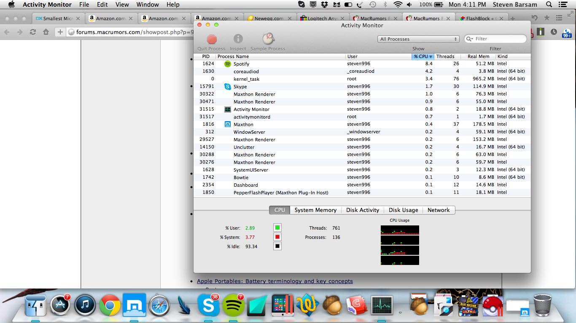Click the Sample Process toolbar icon

tap(268, 39)
